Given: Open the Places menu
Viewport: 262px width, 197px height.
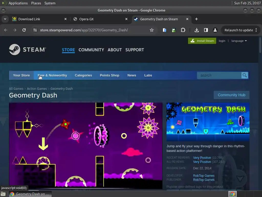Looking at the screenshot, I should click(x=36, y=3).
